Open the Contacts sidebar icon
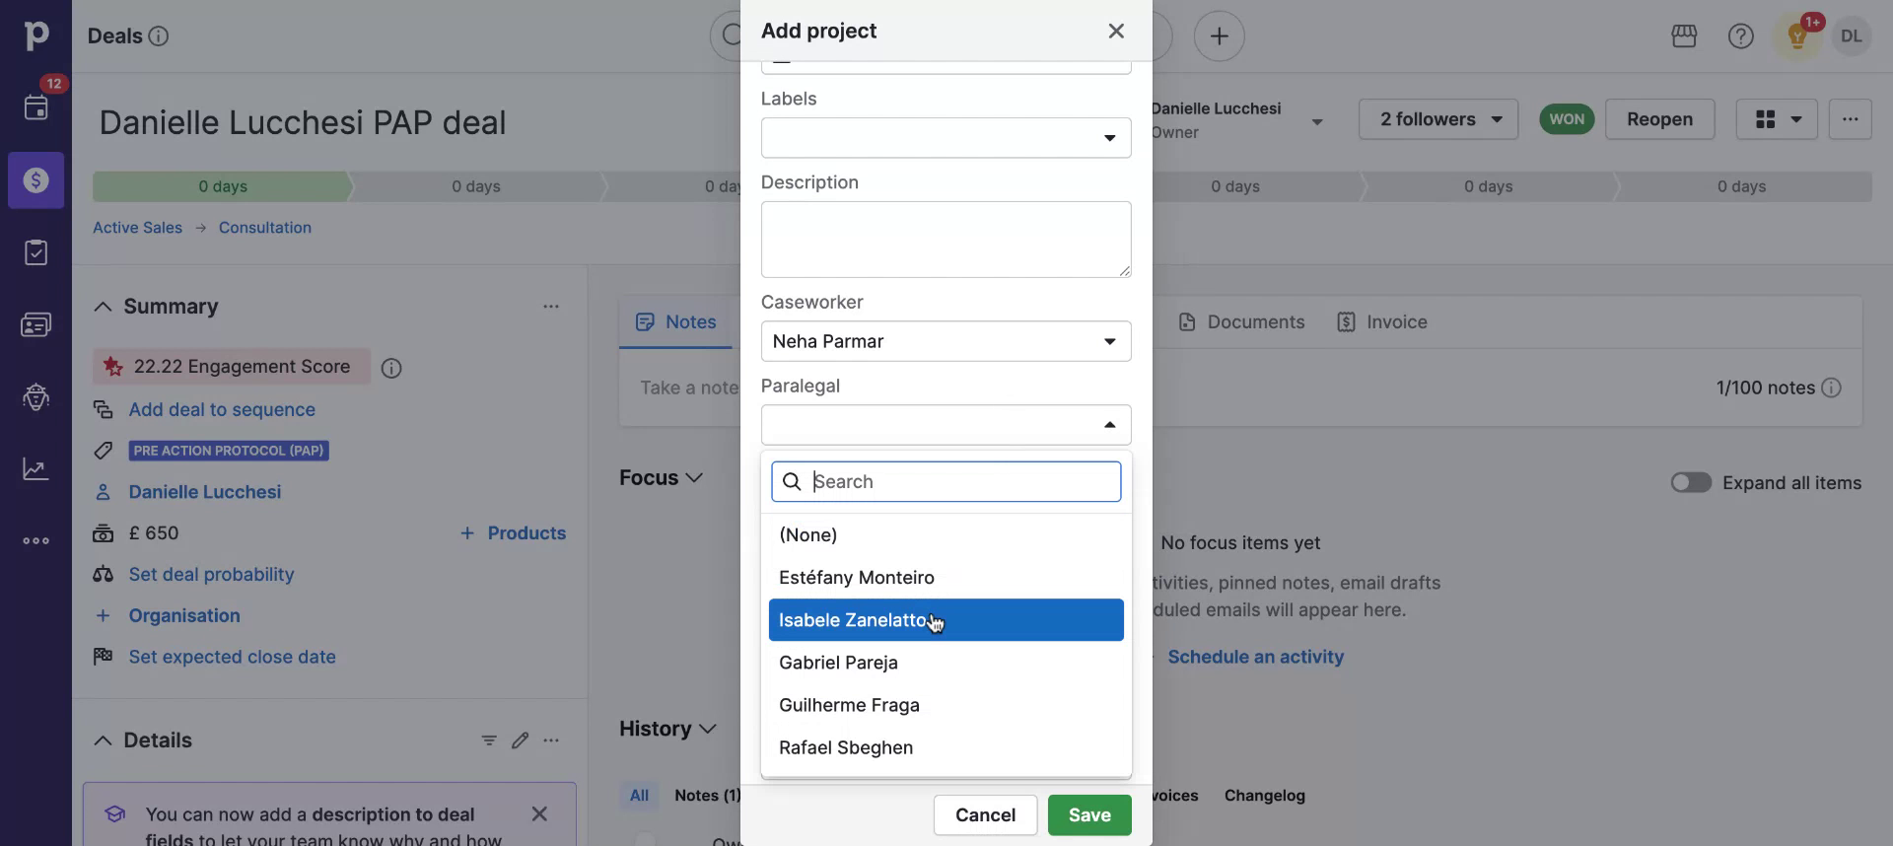This screenshot has height=846, width=1893. click(x=36, y=324)
